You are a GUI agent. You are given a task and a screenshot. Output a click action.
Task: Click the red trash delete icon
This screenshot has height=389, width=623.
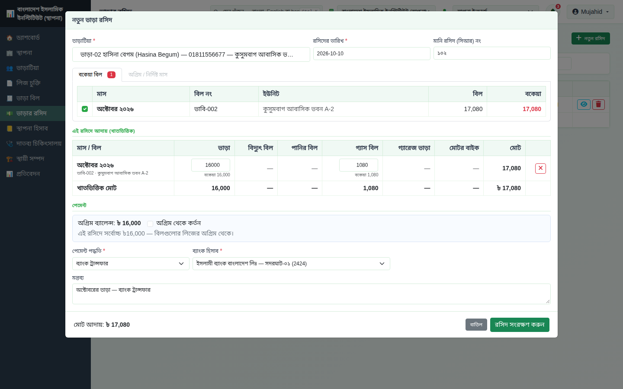coord(598,104)
